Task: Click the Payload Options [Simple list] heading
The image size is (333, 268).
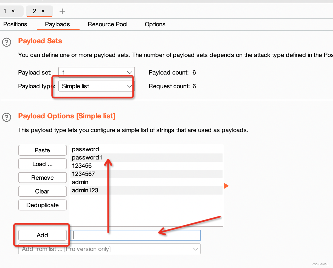Action: [x=67, y=116]
